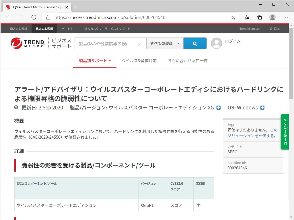Open Edge Collections from the toolbar icon
Image resolution: width=294 pixels, height=220 pixels.
click(259, 17)
